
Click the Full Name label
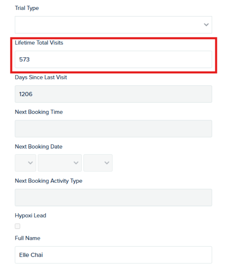point(27,238)
